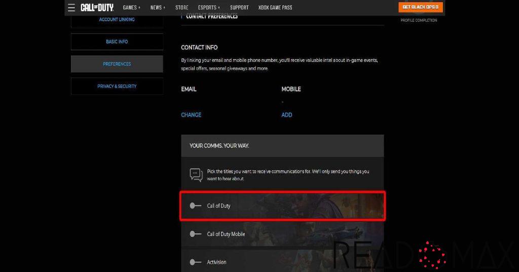The image size is (519, 272).
Task: Open Privacy & Security settings
Action: [117, 86]
